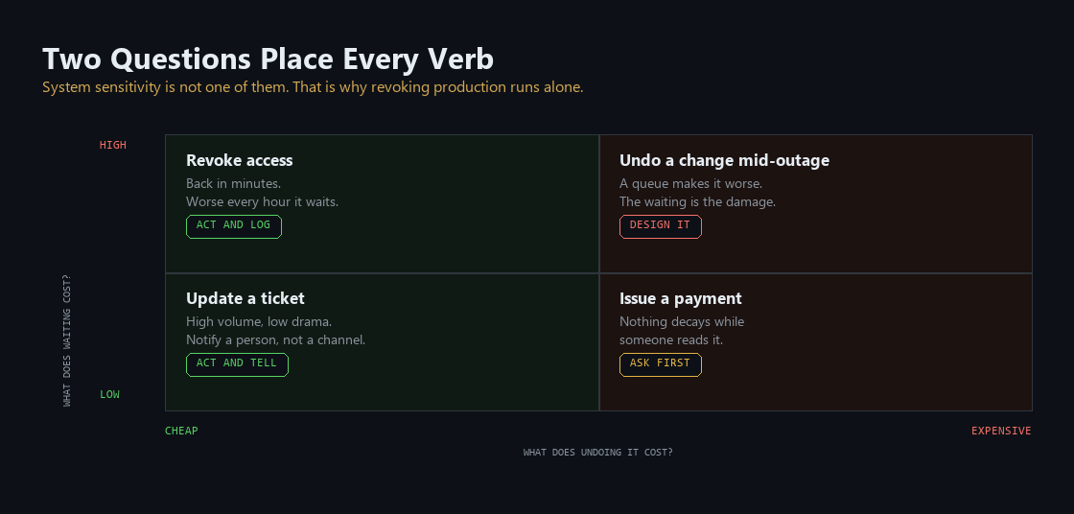This screenshot has width=1074, height=514.
Task: Select the Revoke access heading
Action: tap(239, 160)
